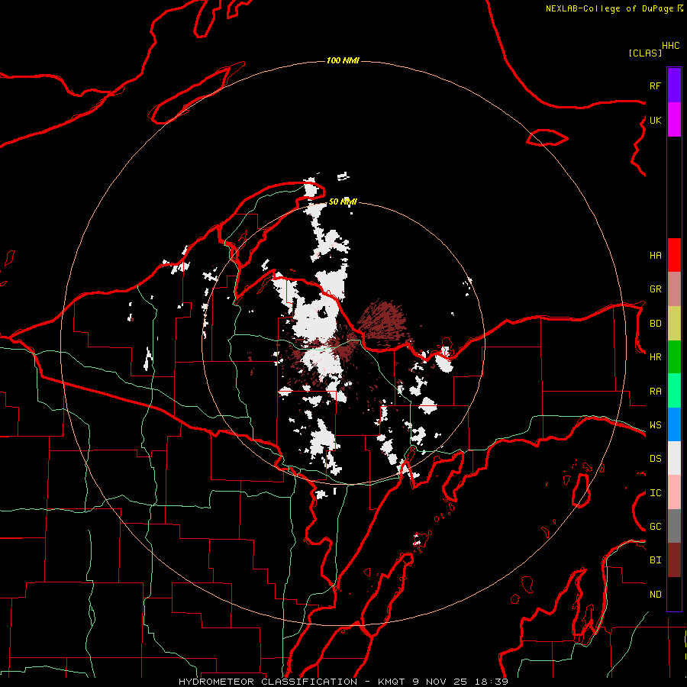Click the "KMQT" station identifier in footer
The width and height of the screenshot is (687, 687).
391,682
